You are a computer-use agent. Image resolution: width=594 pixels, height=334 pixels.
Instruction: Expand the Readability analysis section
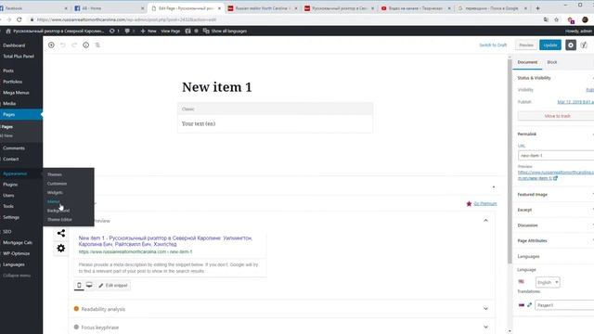pyautogui.click(x=282, y=309)
